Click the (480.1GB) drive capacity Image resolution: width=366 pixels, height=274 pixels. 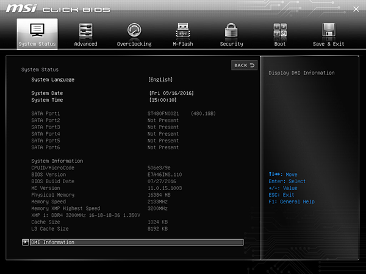pos(203,113)
